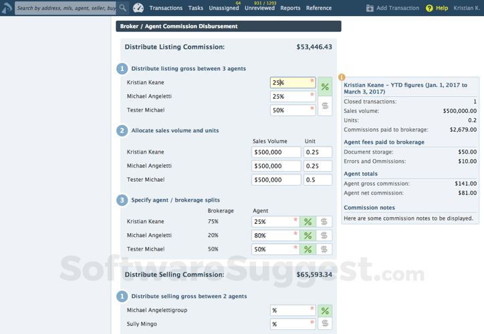
Task: Open the Unreviewed menu item
Action: [259, 8]
